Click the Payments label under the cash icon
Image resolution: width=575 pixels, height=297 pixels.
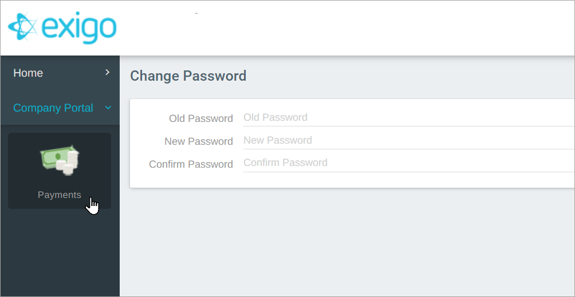coord(60,195)
